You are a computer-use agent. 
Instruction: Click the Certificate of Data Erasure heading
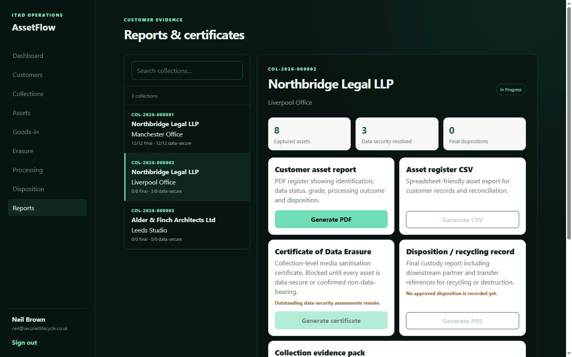(x=323, y=251)
